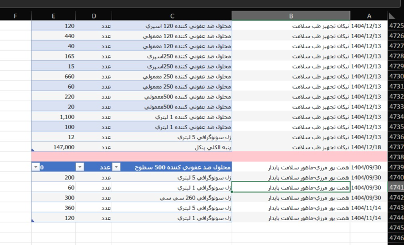Click the 'عدد' unit cell in row 4743
Screen dimensions: 404x245
click(x=94, y=207)
